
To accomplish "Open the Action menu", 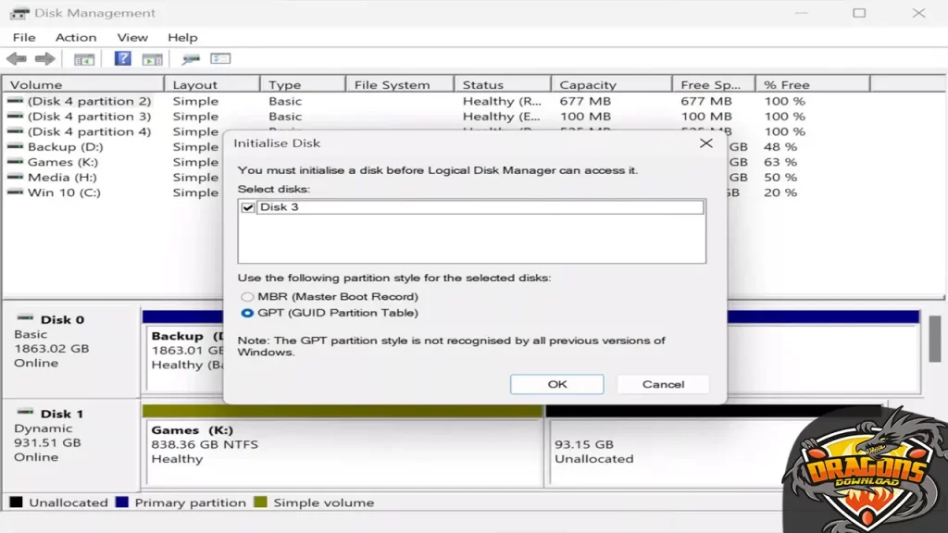I will click(76, 37).
